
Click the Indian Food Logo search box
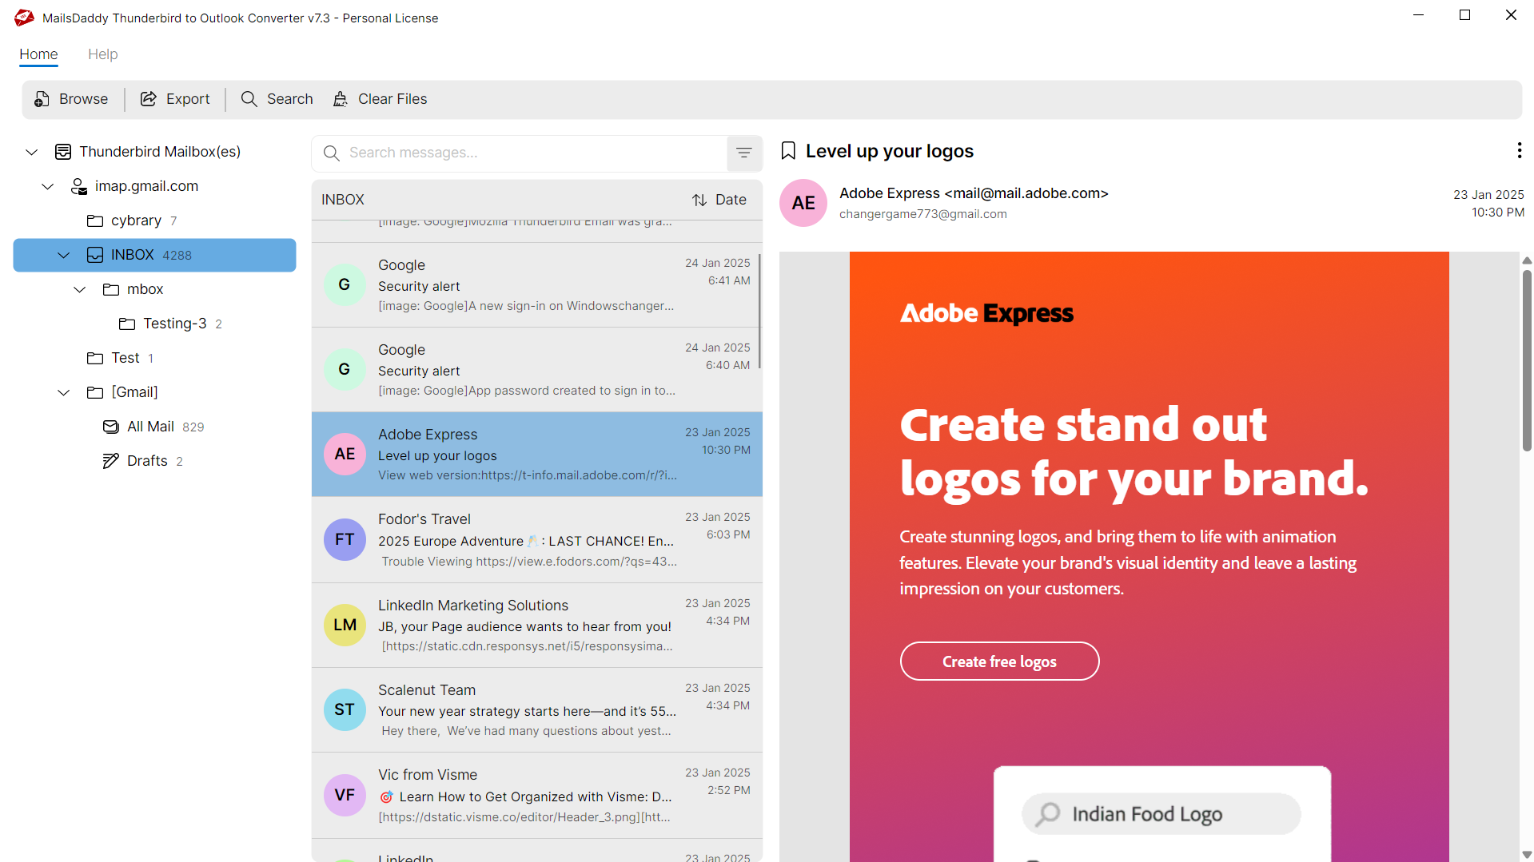pos(1161,814)
